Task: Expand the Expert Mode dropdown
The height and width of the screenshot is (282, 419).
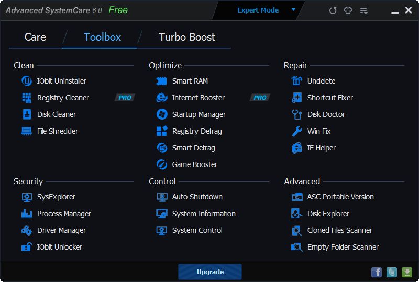Action: [293, 10]
